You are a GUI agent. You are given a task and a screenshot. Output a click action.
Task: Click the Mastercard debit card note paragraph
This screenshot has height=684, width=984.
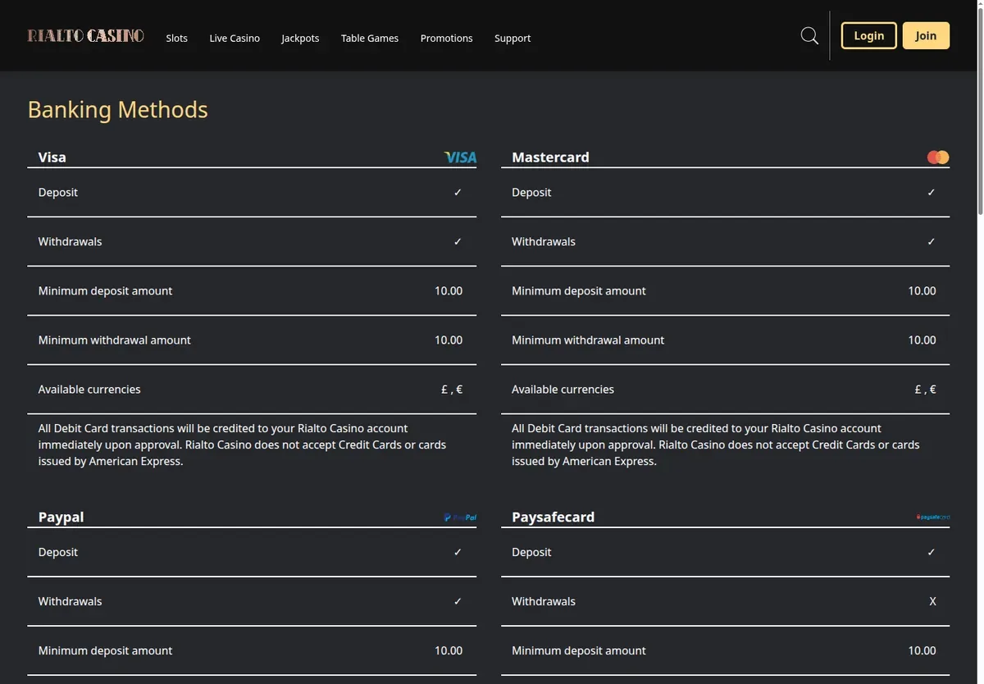click(716, 445)
